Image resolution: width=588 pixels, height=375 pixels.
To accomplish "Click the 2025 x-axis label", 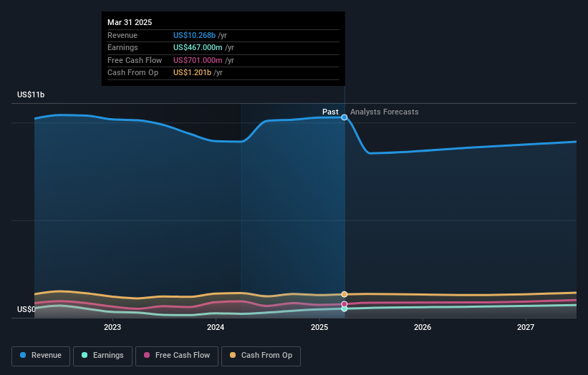I will pyautogui.click(x=319, y=328).
